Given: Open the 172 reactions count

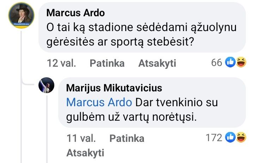Looking at the screenshot, I should [214, 138].
